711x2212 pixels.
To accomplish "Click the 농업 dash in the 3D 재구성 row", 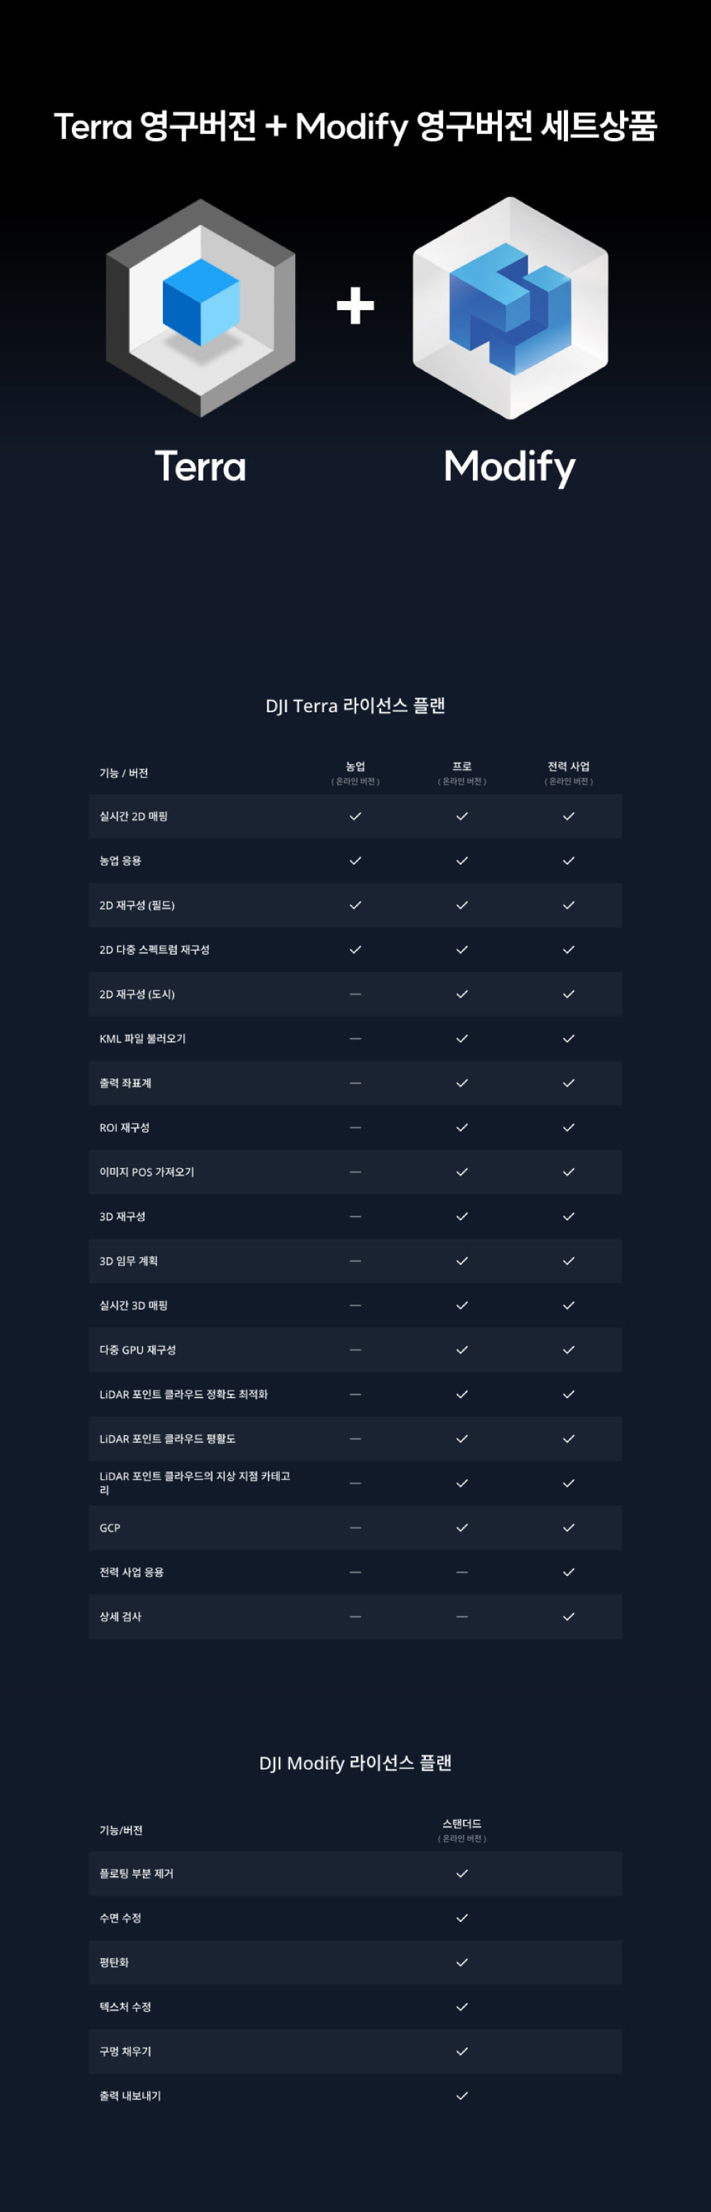I will pos(355,1216).
